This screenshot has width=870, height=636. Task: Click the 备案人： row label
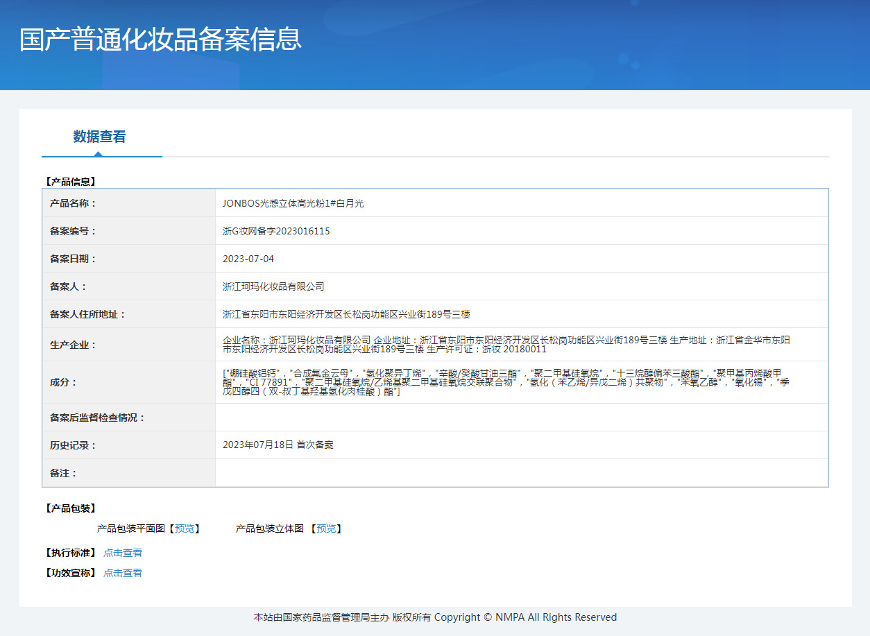[x=68, y=286]
